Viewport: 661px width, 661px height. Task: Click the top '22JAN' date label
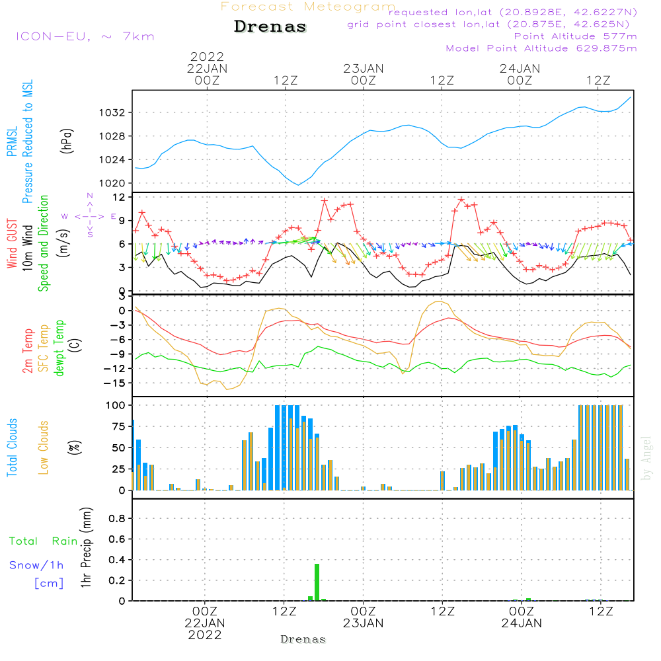(x=207, y=69)
